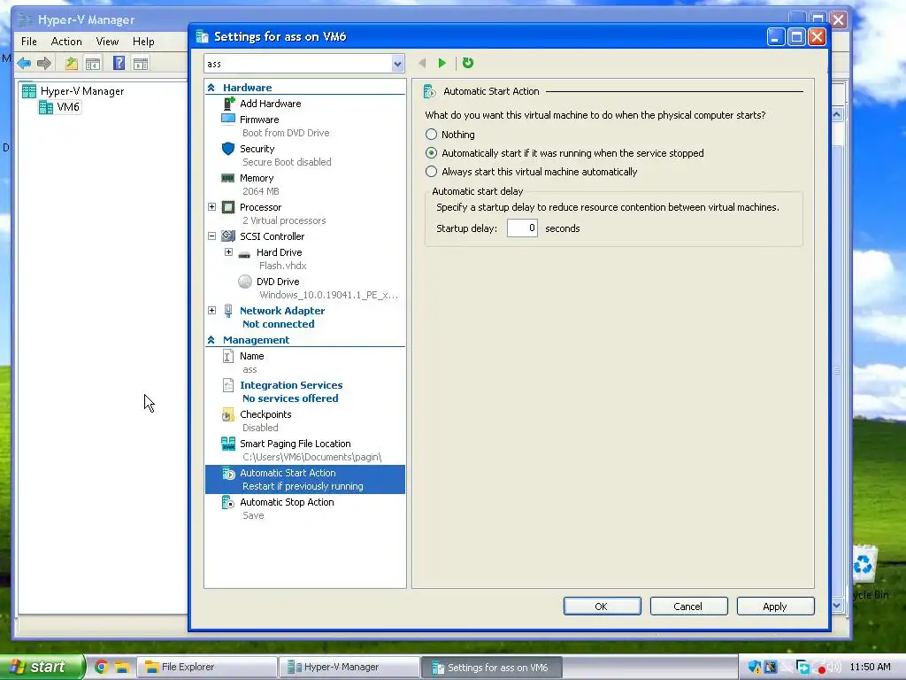The width and height of the screenshot is (906, 680).
Task: Select the Automatic Start Action setting
Action: (x=305, y=479)
